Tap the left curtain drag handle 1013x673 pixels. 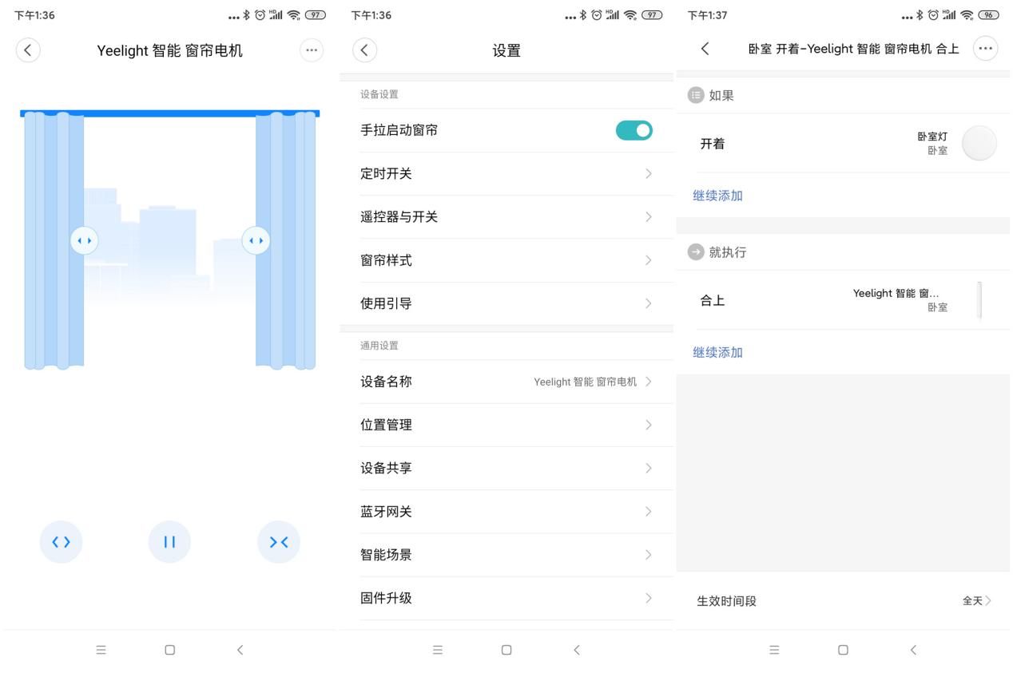84,240
